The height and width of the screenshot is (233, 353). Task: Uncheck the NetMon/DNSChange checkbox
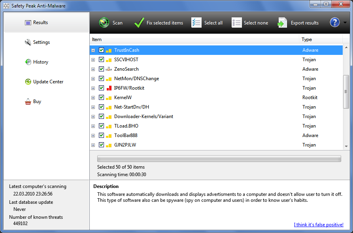(101, 79)
